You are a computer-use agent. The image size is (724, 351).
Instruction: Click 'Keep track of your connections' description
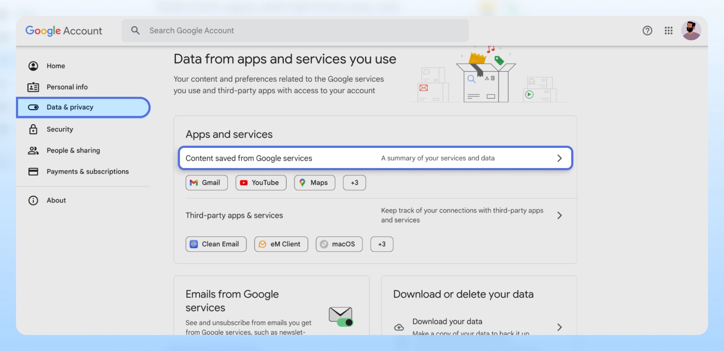tap(462, 215)
